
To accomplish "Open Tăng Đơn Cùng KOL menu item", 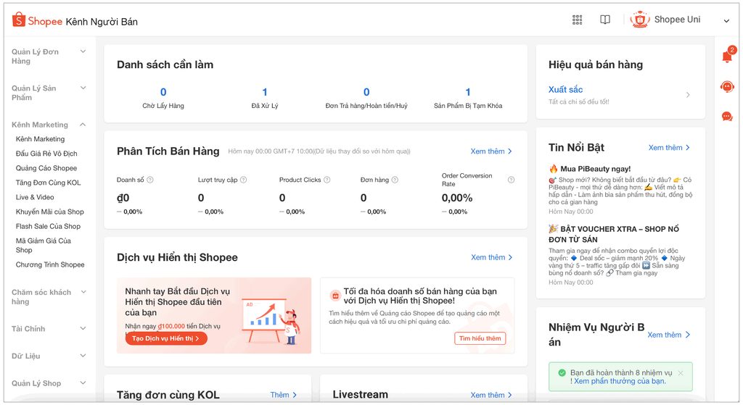I will (x=49, y=183).
